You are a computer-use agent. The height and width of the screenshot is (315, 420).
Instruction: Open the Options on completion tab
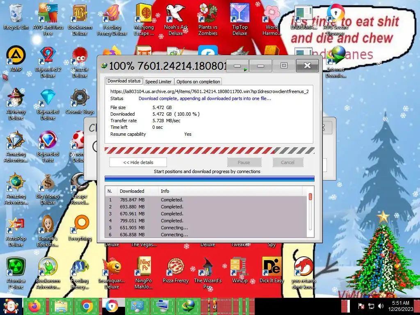(198, 82)
